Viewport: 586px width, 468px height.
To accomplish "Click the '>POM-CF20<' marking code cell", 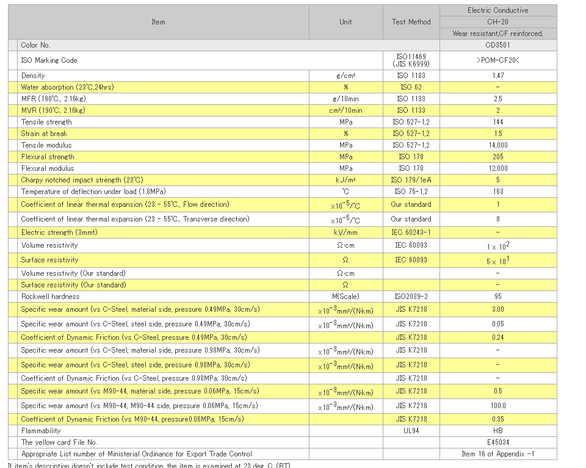I will (497, 60).
